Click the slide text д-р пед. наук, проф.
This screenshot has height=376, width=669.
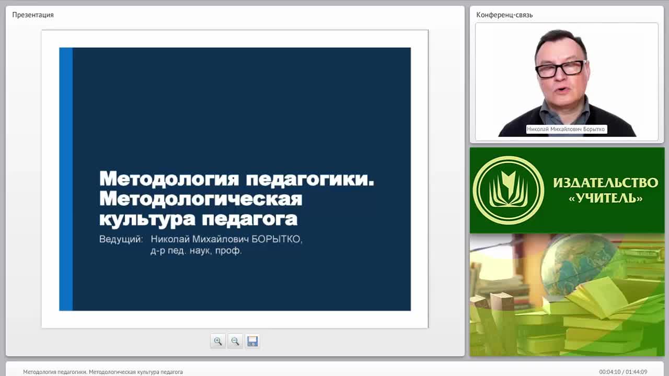pos(196,251)
